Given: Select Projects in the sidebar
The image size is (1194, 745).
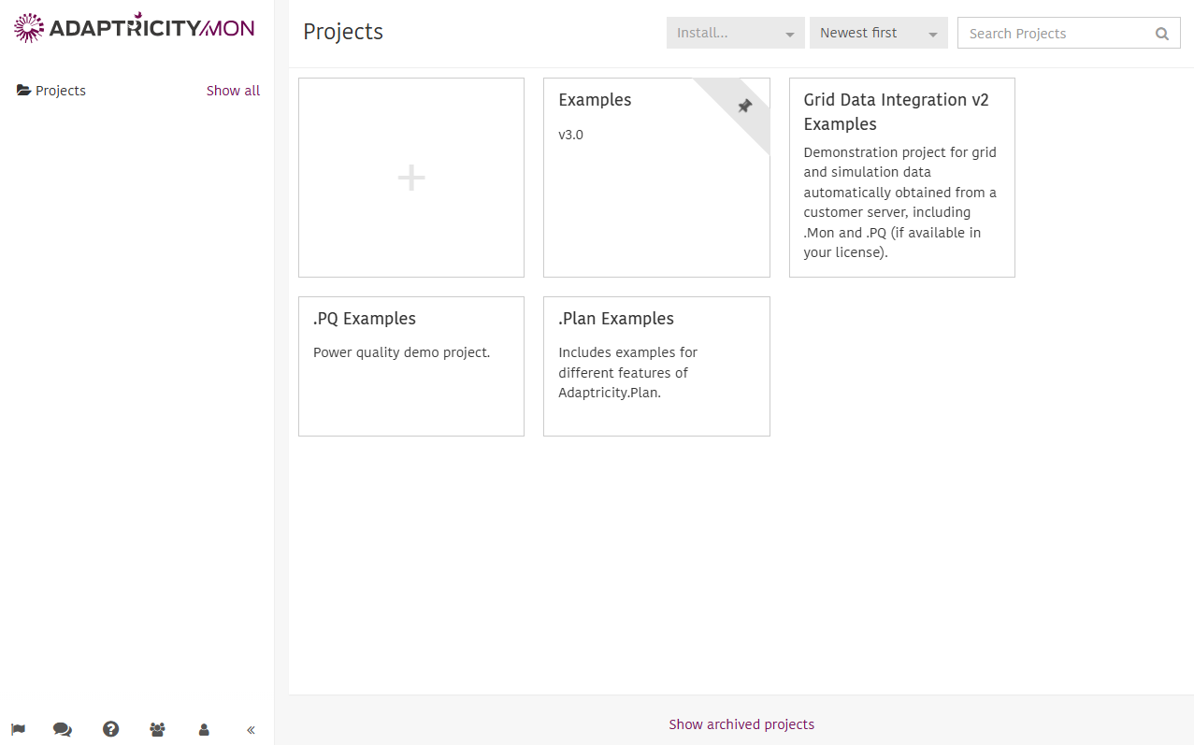Looking at the screenshot, I should tap(61, 91).
